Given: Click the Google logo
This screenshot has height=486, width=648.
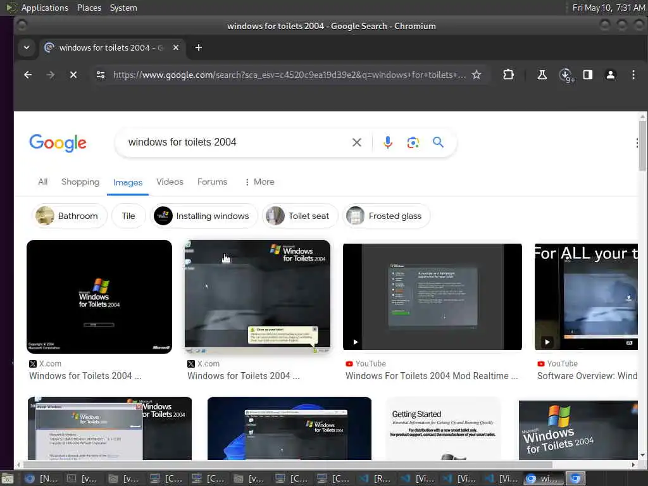Looking at the screenshot, I should pos(58,143).
